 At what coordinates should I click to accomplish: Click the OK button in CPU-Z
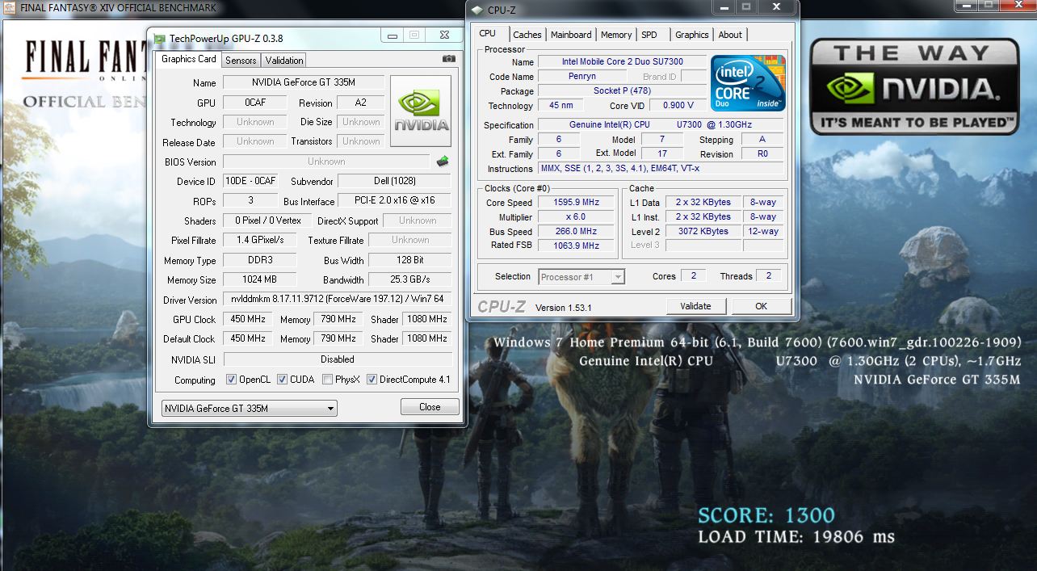click(761, 306)
